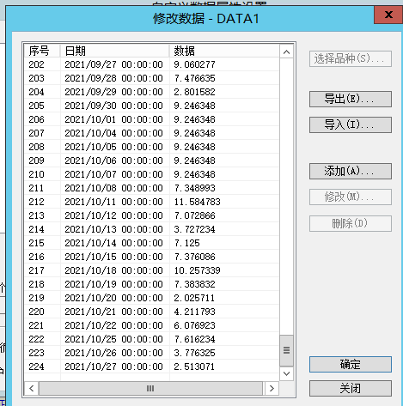Select date 2021/10/18 00:00:00
Viewport: 403px width, 406px height.
coord(113,270)
